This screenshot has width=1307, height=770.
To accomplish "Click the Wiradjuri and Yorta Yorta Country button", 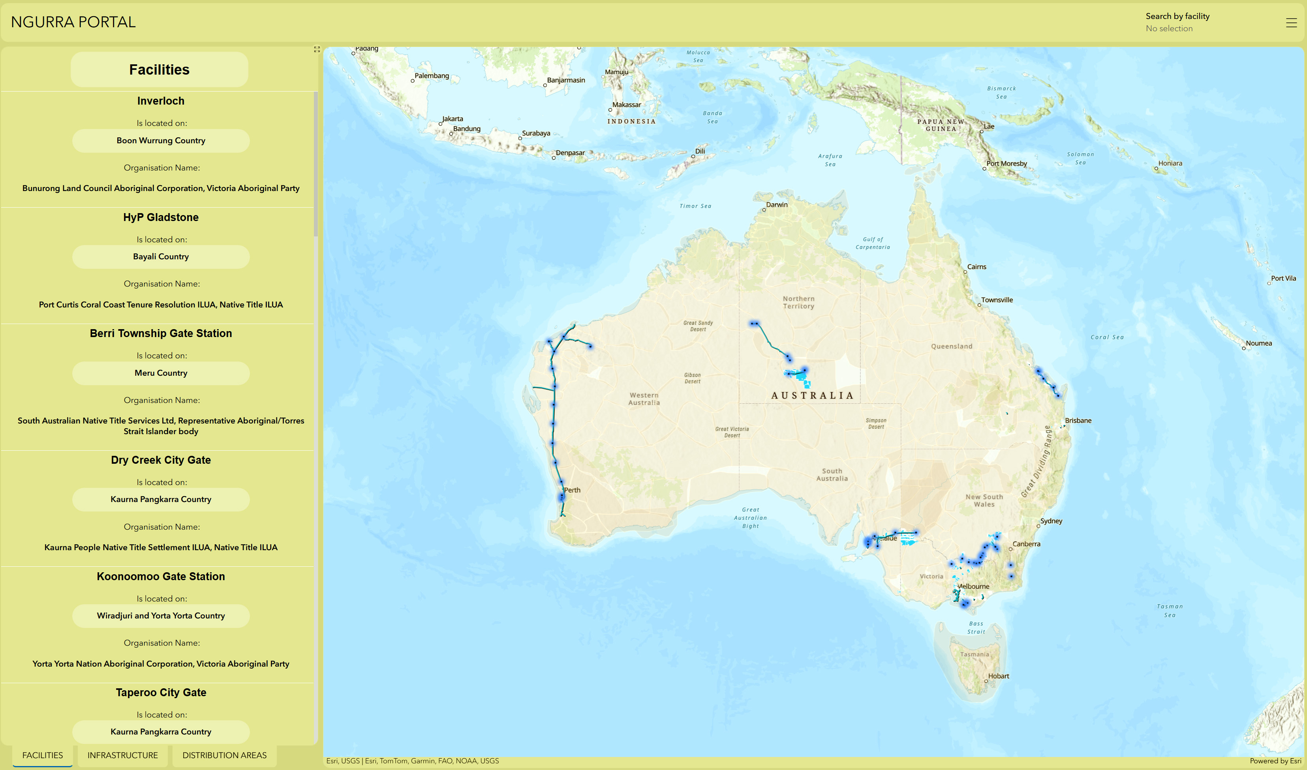I will (161, 616).
